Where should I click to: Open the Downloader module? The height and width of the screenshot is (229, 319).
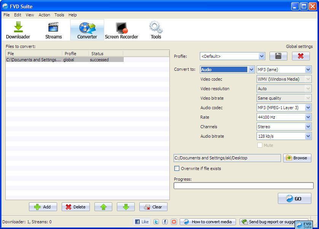pos(18,29)
